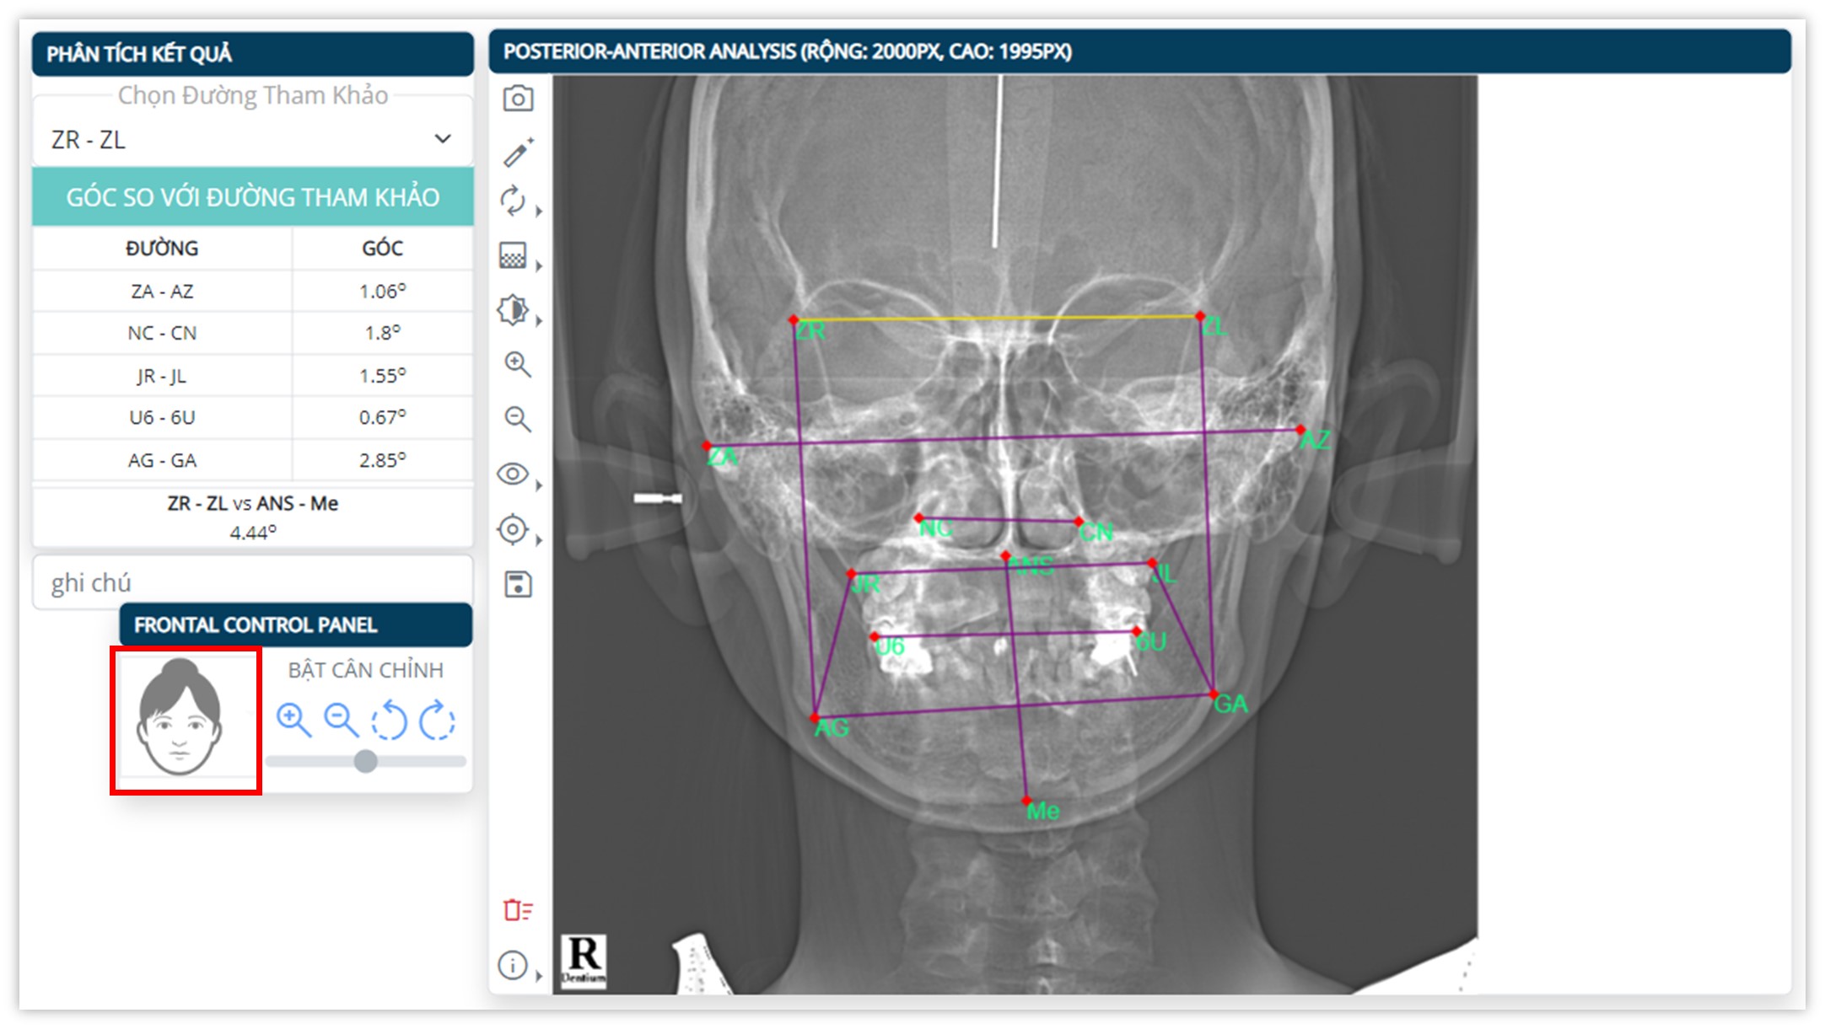1825x1029 pixels.
Task: Click the 2.85° angle value
Action: 382,460
